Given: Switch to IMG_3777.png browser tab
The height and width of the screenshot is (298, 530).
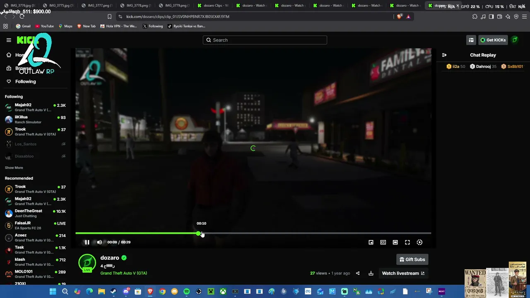Looking at the screenshot, I should [98, 5].
